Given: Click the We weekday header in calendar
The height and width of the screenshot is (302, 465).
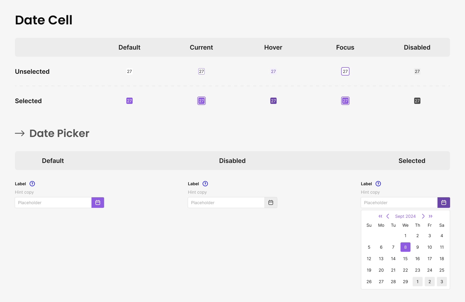Looking at the screenshot, I should click(x=405, y=225).
